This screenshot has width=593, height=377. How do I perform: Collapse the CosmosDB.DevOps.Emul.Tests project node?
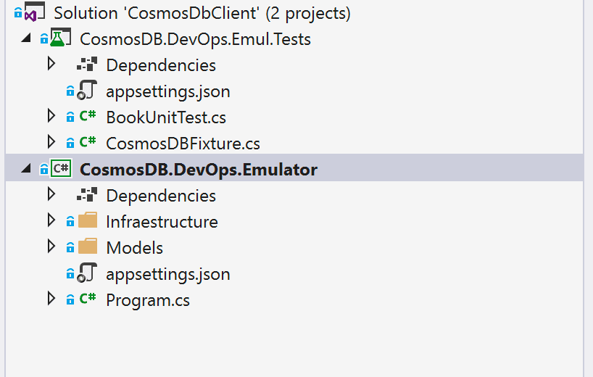click(x=26, y=38)
